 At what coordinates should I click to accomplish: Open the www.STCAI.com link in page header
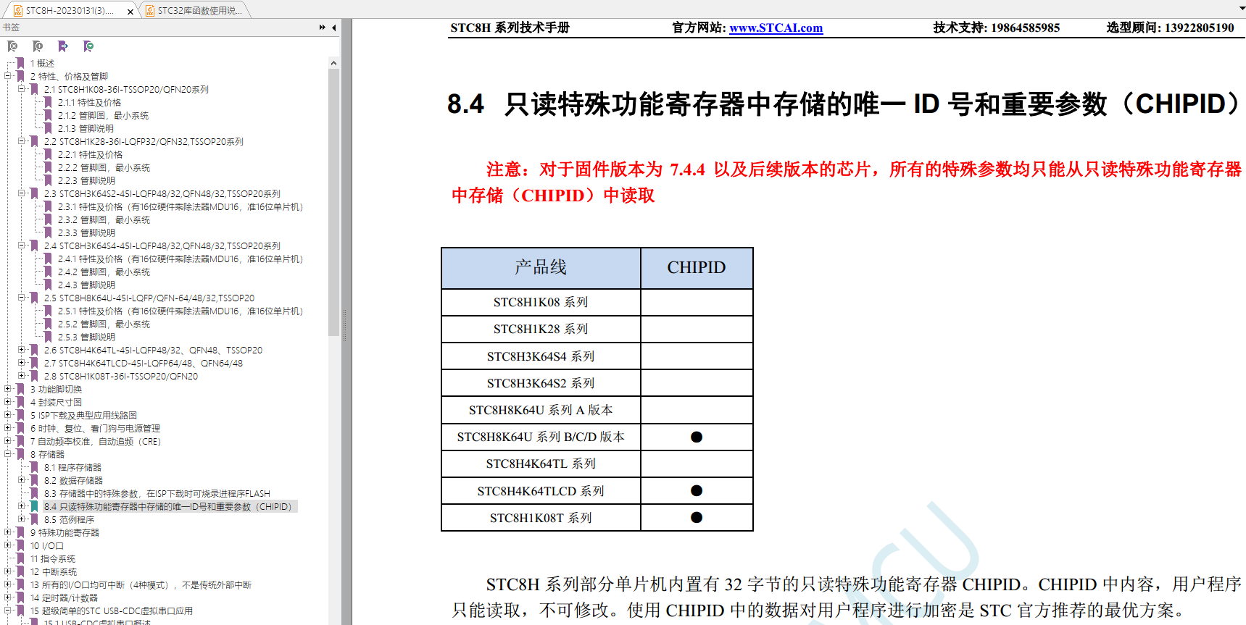pos(776,28)
